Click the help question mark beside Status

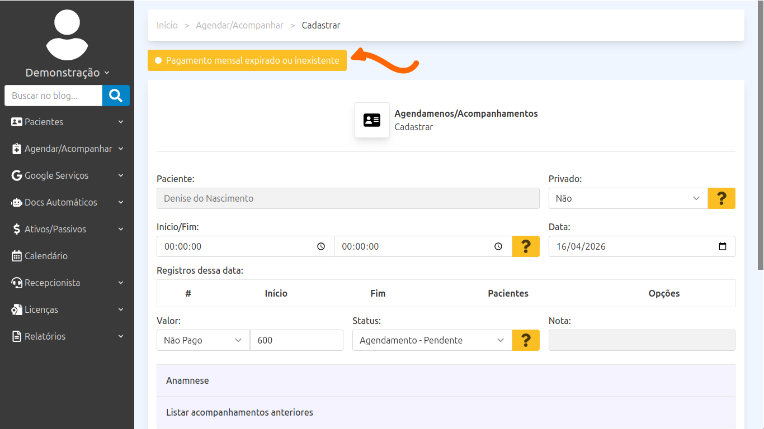(x=526, y=340)
